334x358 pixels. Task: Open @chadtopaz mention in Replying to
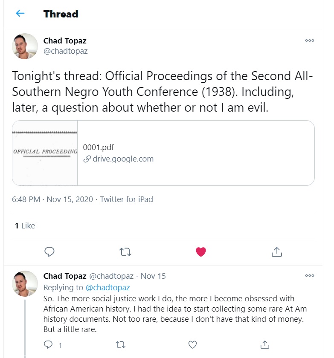[107, 287]
